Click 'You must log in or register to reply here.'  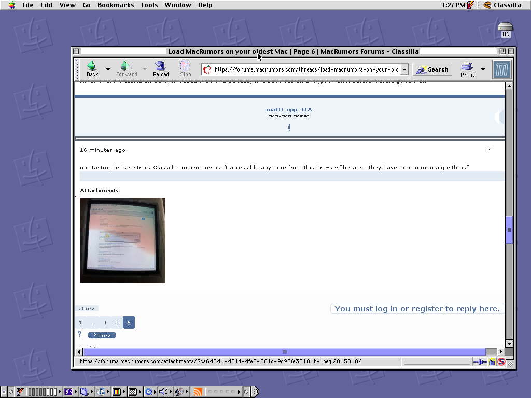(x=417, y=309)
